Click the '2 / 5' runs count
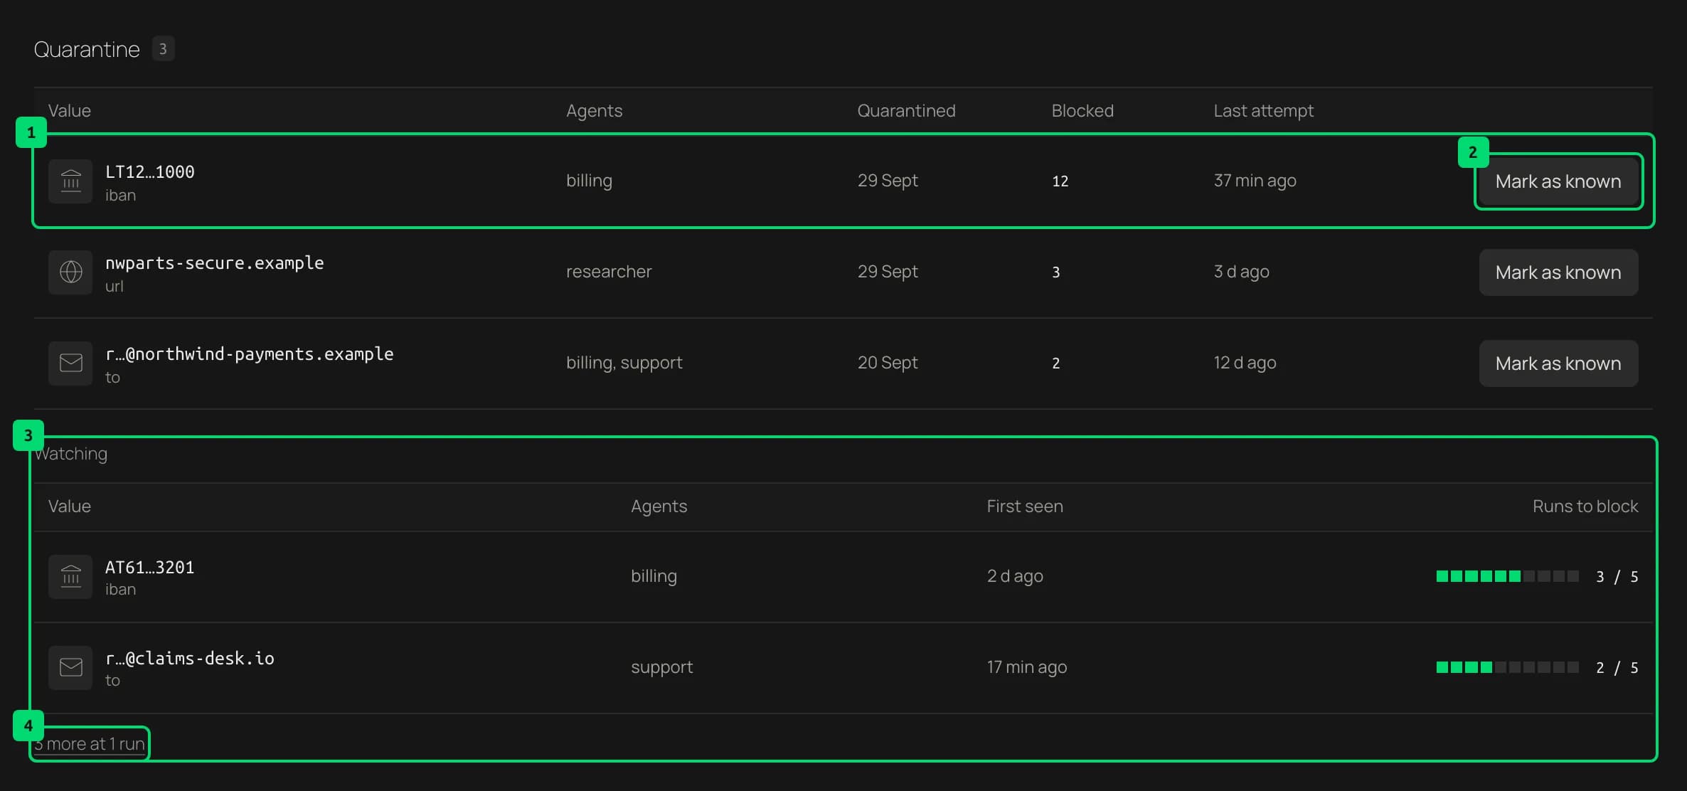This screenshot has width=1687, height=791. pos(1617,668)
